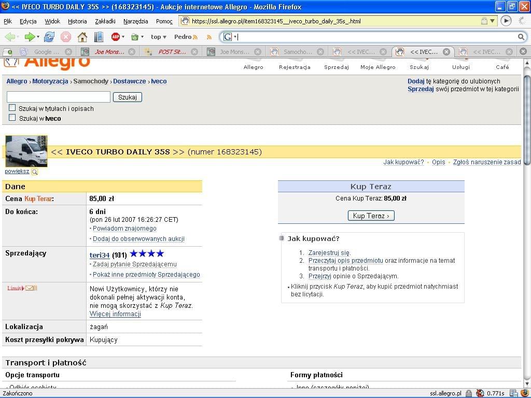Click the Pedro RSS feed icon

pyautogui.click(x=195, y=37)
